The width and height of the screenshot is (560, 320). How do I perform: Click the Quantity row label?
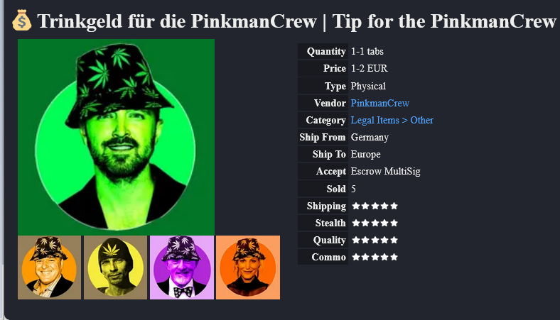[326, 51]
